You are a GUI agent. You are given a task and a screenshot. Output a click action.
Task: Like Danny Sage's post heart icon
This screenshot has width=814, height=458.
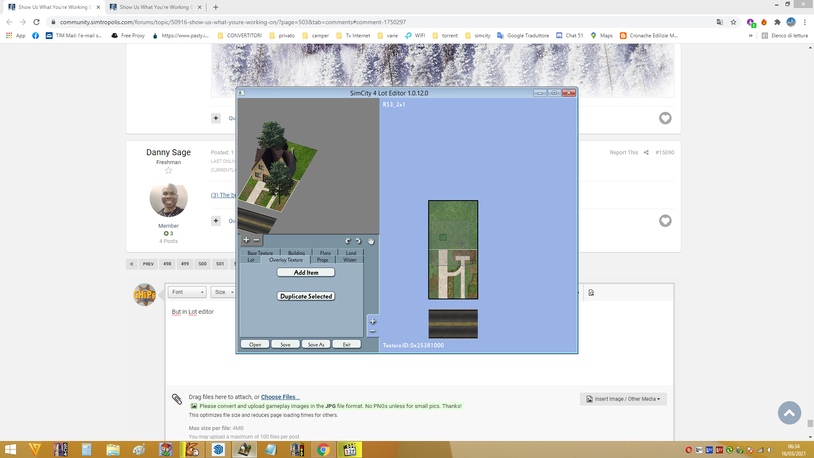(x=665, y=221)
